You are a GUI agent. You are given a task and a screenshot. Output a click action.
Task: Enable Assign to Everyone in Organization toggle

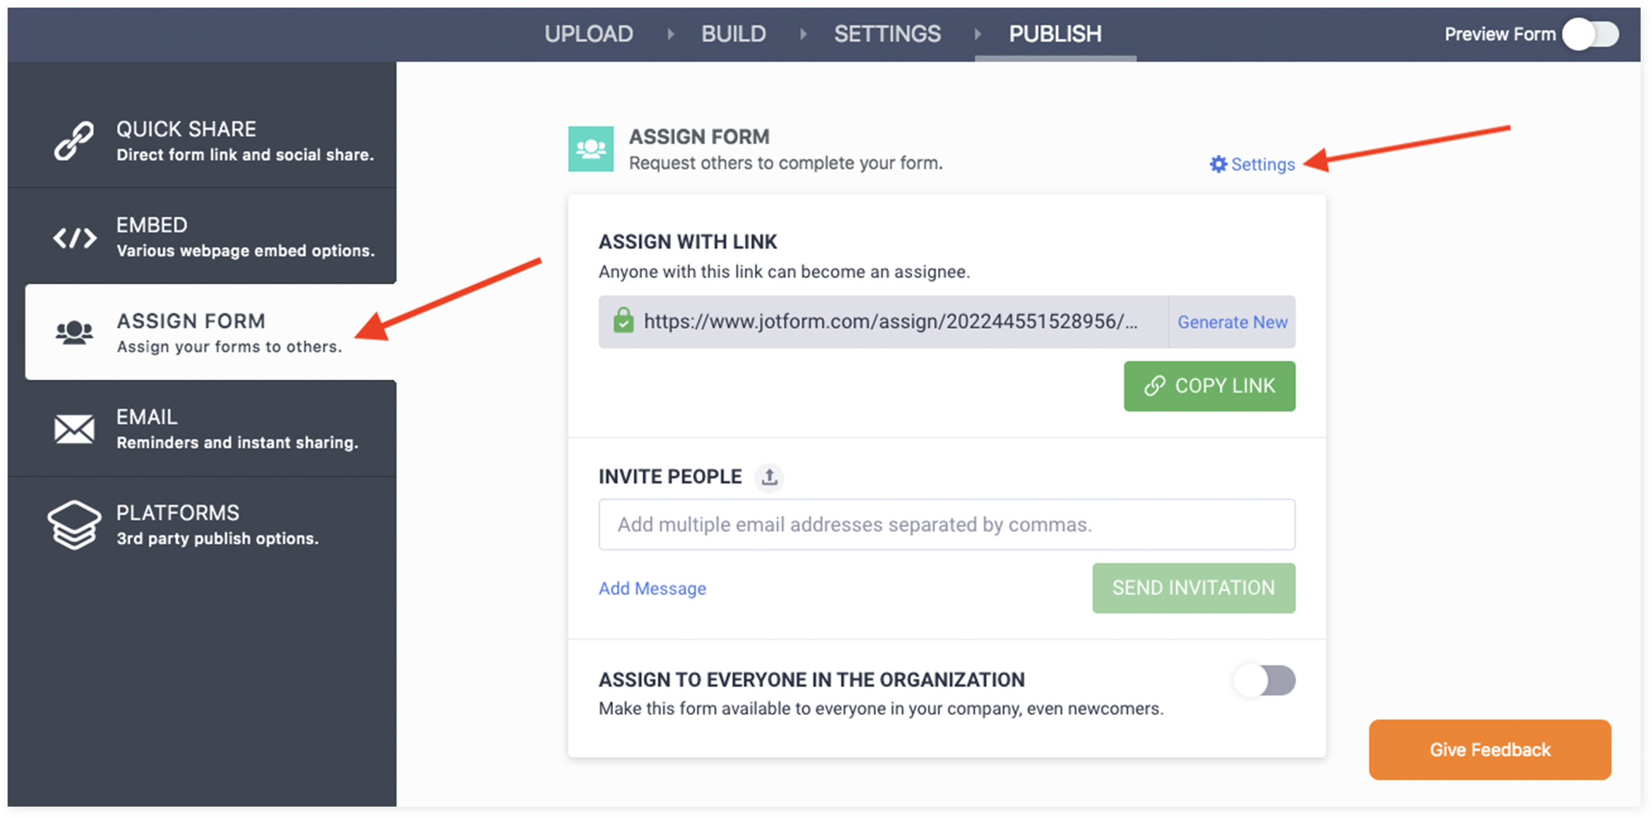[x=1265, y=680]
